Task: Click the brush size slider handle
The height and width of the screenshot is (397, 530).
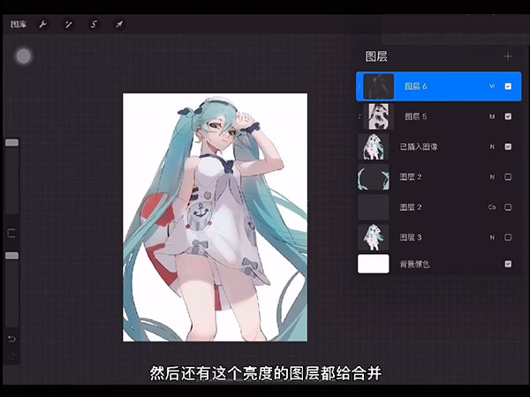Action: (x=11, y=143)
